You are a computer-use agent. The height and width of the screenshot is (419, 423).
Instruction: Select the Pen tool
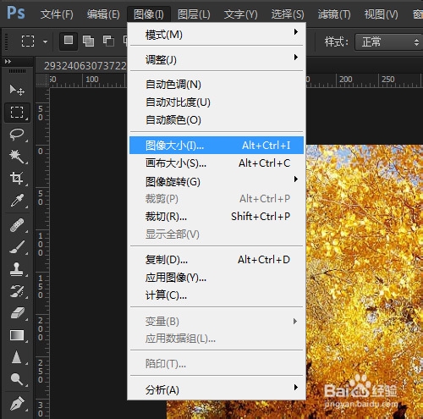tap(17, 404)
